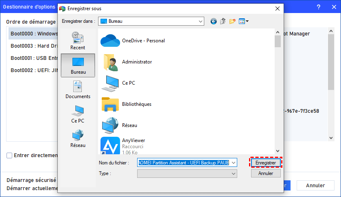Toggle the Entrer directement checkbox
The height and width of the screenshot is (197, 341).
[9, 155]
